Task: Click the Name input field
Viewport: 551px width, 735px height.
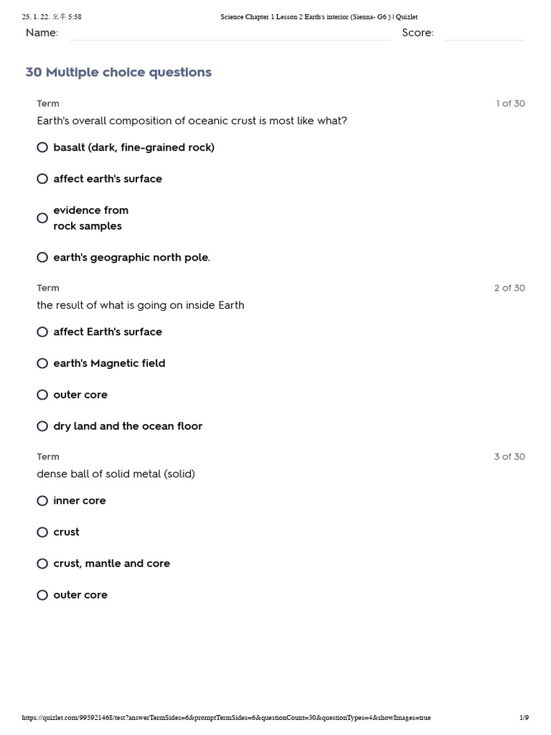Action: tap(230, 33)
